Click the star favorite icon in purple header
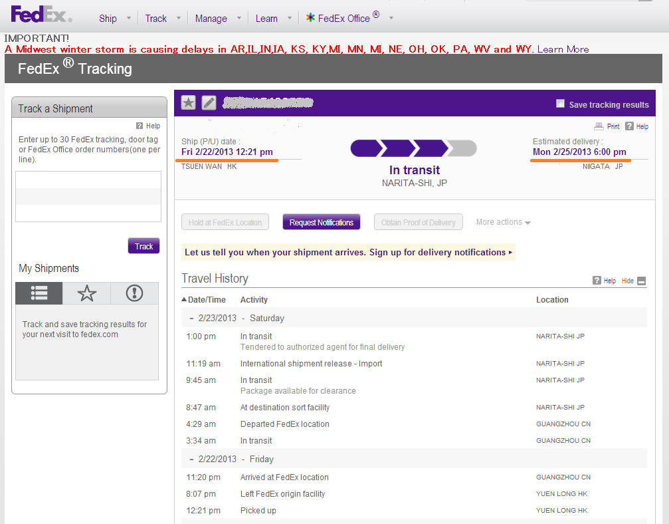This screenshot has height=524, width=669. point(188,102)
